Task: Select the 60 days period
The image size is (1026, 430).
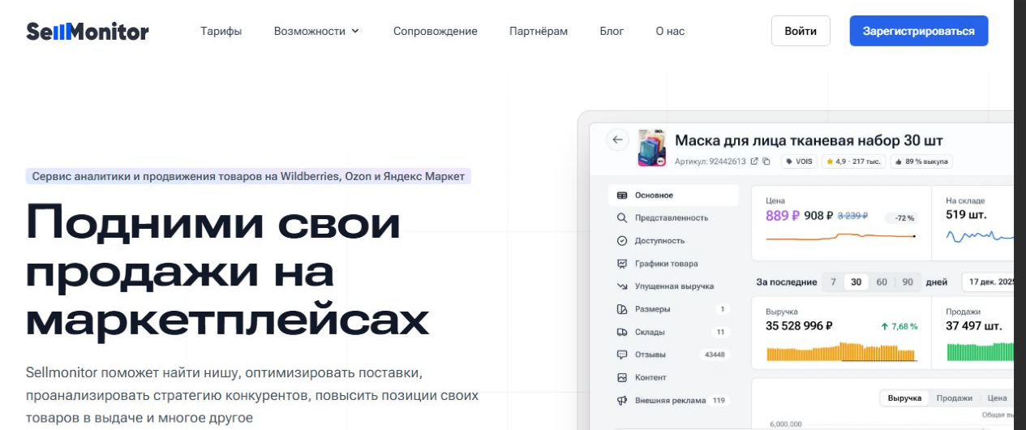Action: pyautogui.click(x=882, y=282)
